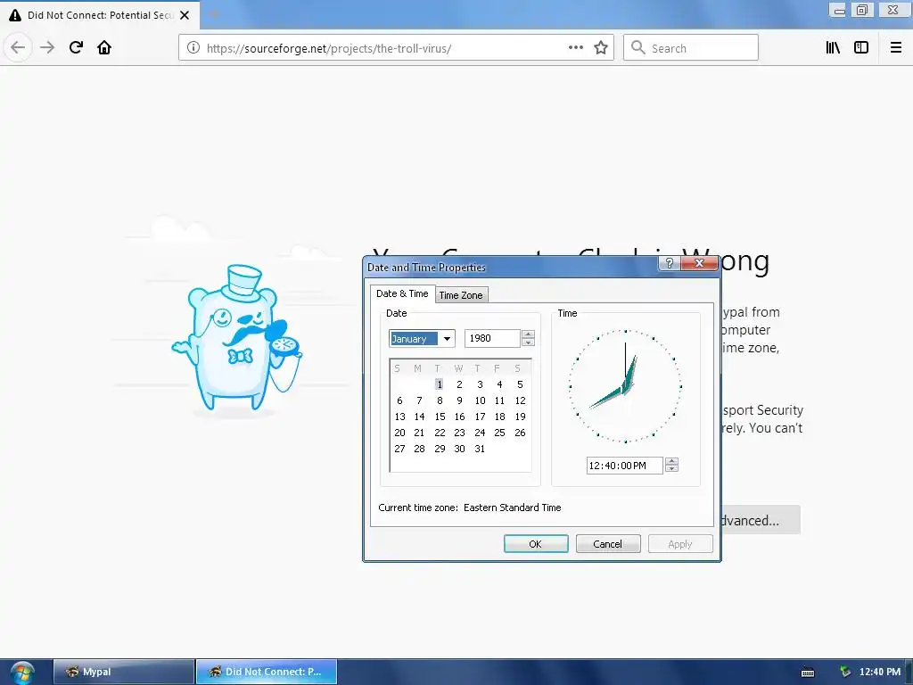Select day 1 in calendar

[440, 384]
